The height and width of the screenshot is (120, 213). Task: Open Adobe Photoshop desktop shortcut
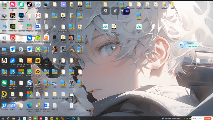tap(21, 16)
